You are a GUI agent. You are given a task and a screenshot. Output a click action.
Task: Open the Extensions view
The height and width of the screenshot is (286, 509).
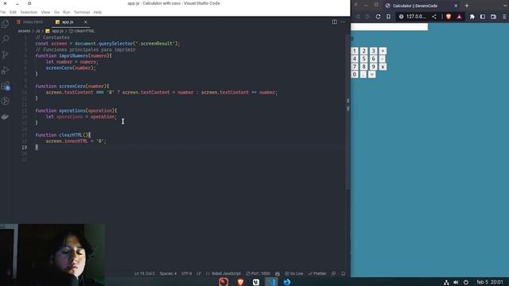6,86
